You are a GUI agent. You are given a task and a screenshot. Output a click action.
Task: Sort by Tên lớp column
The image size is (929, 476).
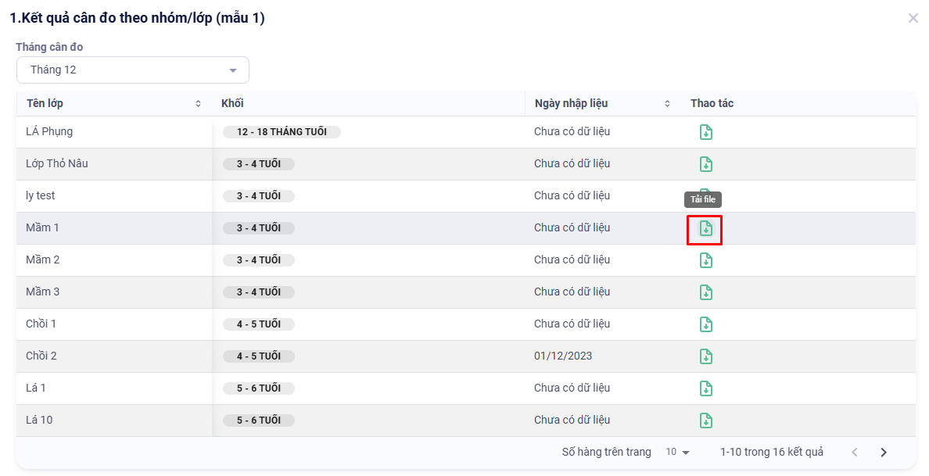(x=198, y=104)
